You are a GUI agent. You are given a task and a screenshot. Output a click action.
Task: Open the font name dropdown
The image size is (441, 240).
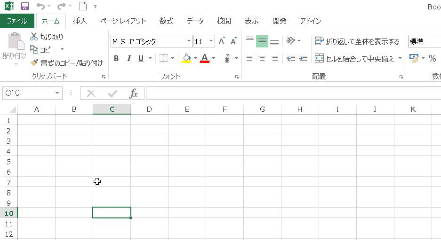(x=189, y=41)
